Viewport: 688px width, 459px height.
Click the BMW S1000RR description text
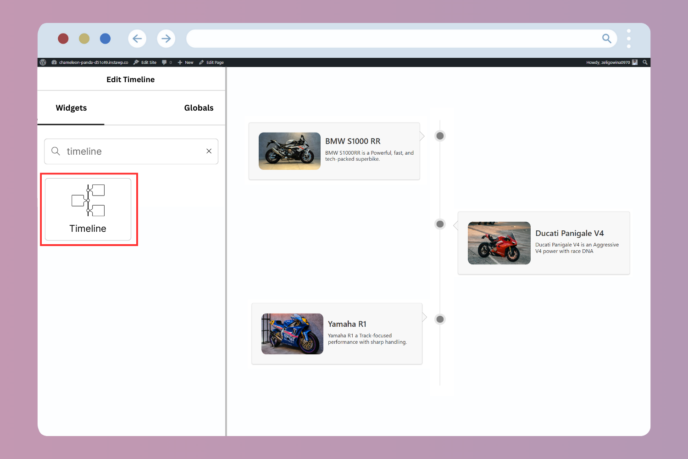tap(369, 156)
